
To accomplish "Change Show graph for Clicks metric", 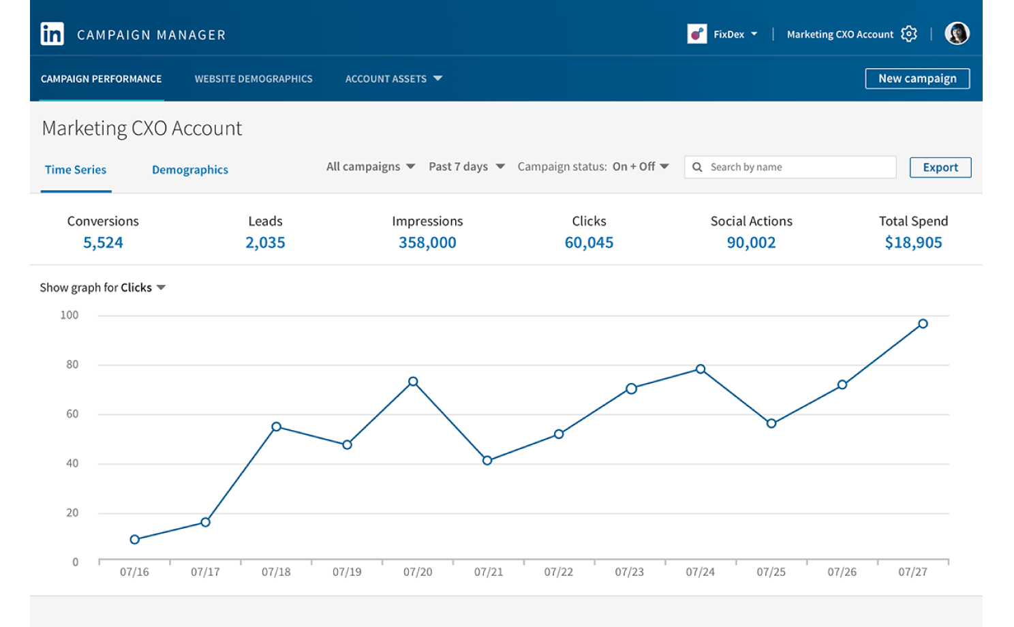I will click(x=103, y=288).
